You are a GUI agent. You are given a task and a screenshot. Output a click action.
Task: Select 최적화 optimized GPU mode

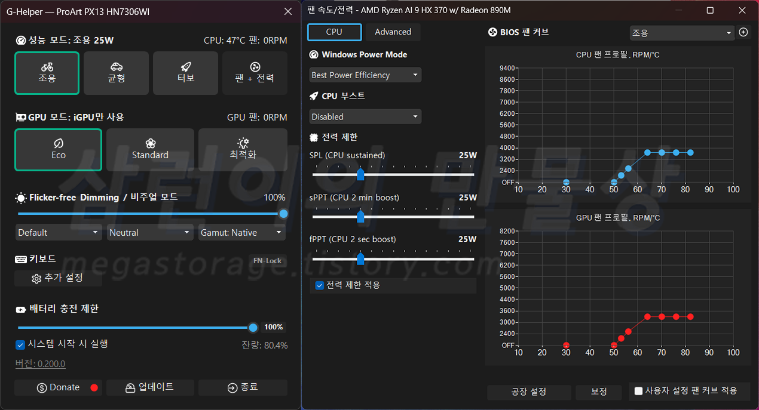coord(243,149)
